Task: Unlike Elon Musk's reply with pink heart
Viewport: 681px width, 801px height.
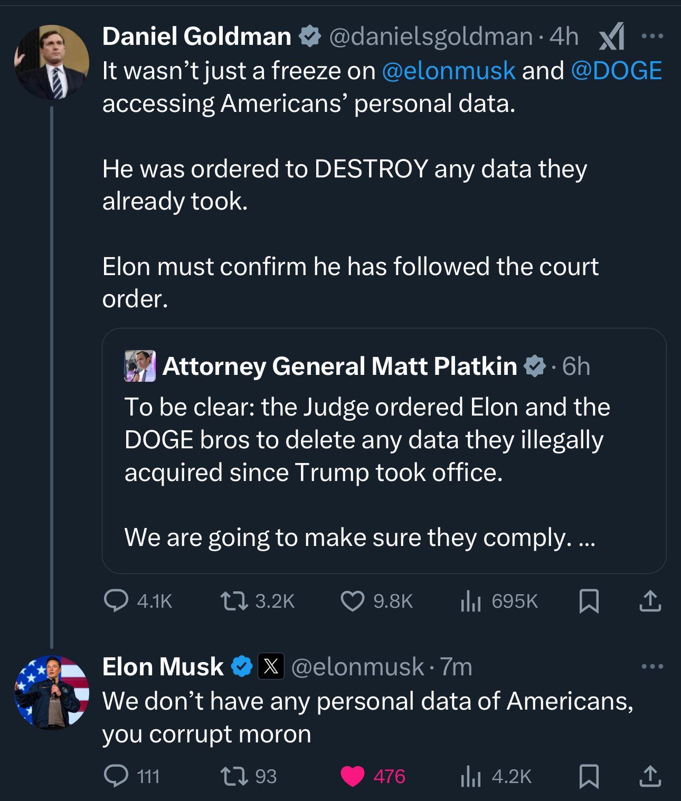Action: [353, 776]
